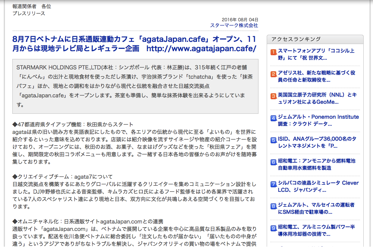Click paragraph starting 日越交流拠点を構築するにあたり
The height and width of the screenshot is (247, 373).
134,196
